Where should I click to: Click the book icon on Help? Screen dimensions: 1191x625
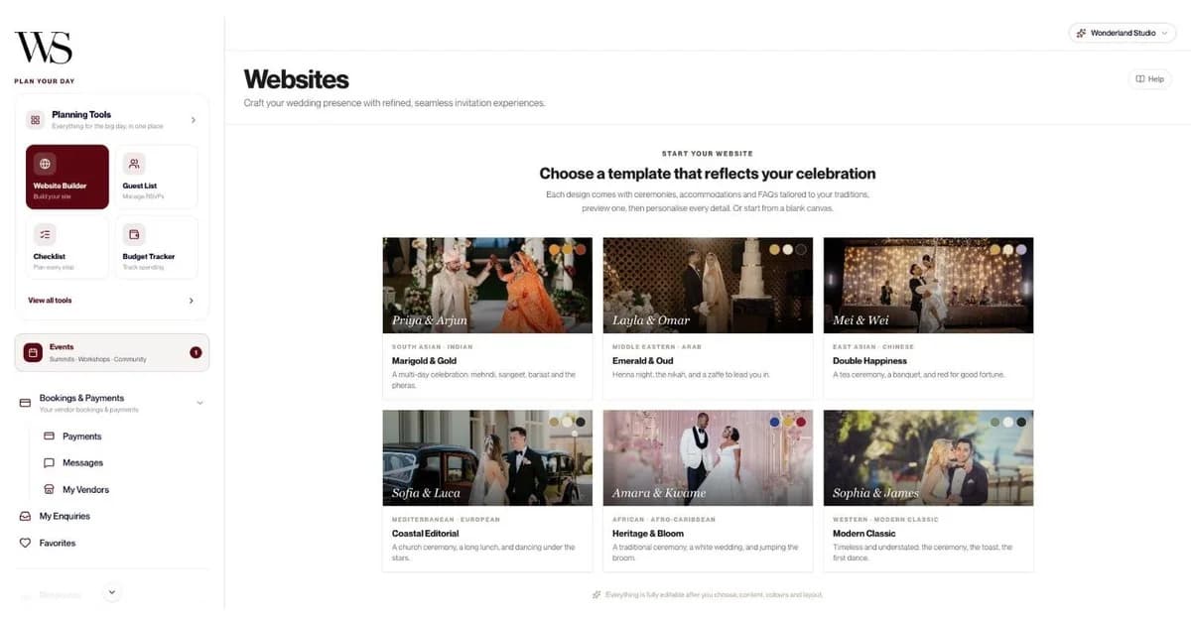click(1140, 79)
